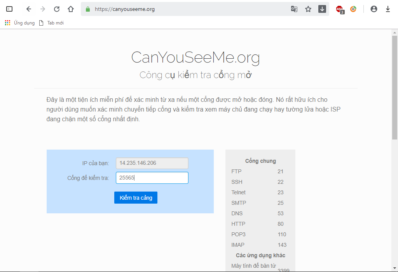
Task: Click the address bar URL
Action: pos(125,9)
